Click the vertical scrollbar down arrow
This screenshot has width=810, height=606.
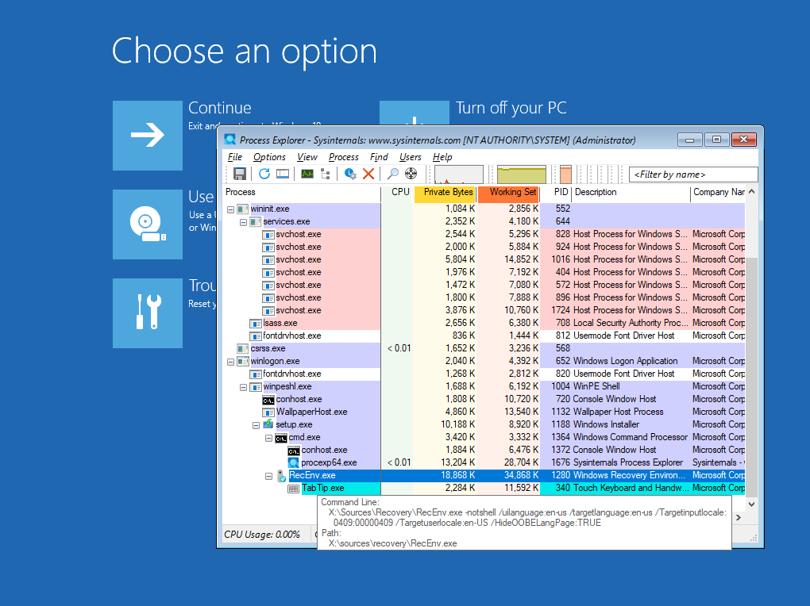(x=751, y=504)
